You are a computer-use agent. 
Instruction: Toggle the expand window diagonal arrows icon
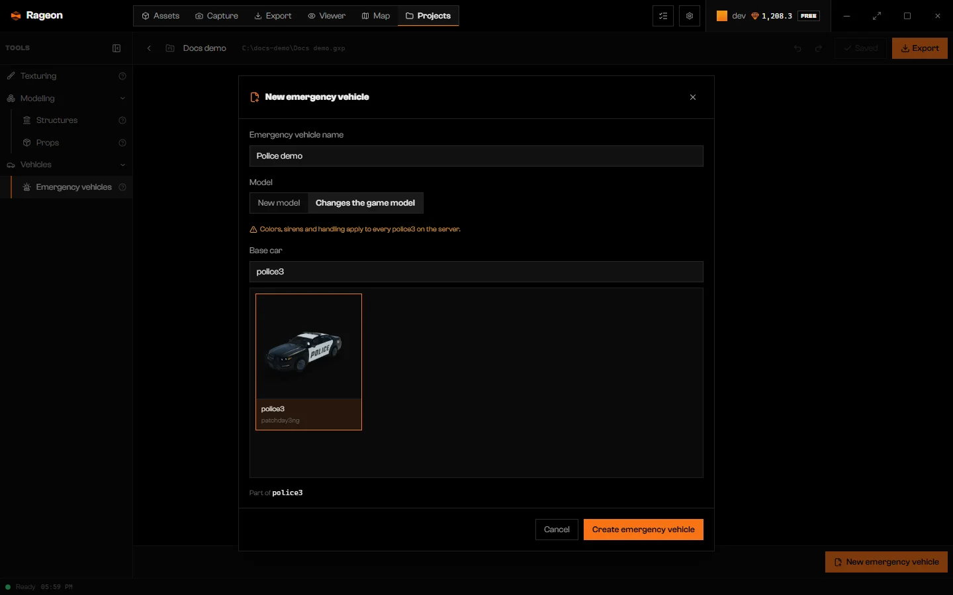click(877, 16)
